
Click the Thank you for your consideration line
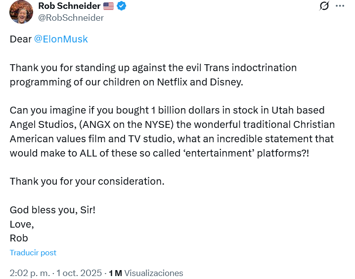87,181
